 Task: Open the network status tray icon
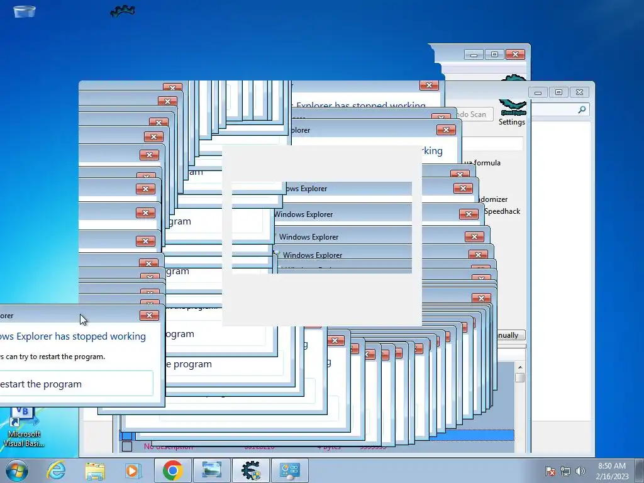coord(565,471)
